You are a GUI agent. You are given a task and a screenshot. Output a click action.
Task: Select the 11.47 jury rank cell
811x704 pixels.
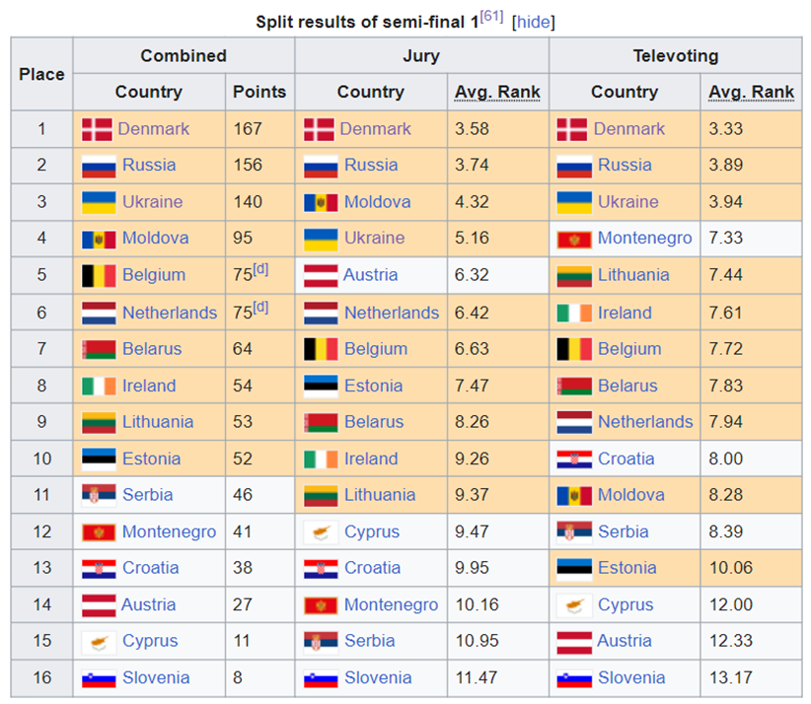[x=498, y=678]
